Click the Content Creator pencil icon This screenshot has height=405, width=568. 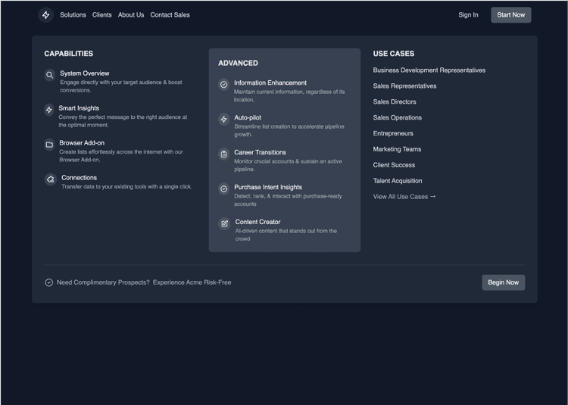[224, 224]
